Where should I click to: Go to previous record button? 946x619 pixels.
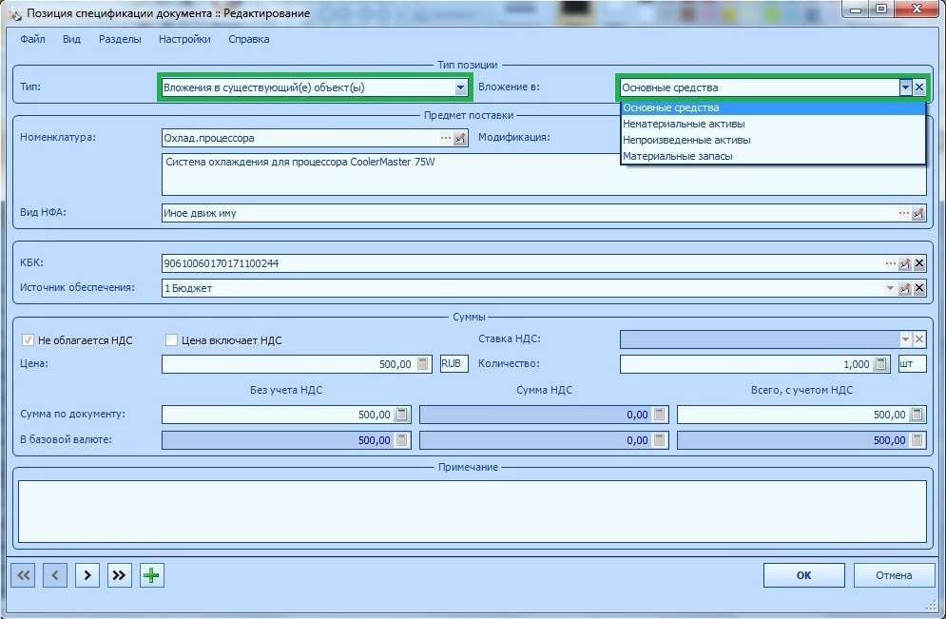(x=55, y=575)
